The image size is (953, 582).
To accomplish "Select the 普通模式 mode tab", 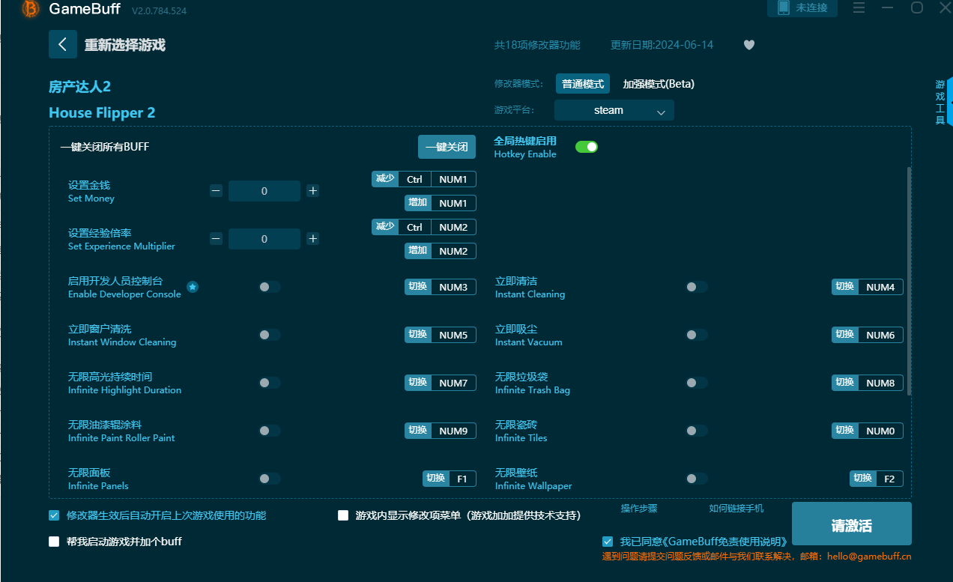I will (583, 84).
